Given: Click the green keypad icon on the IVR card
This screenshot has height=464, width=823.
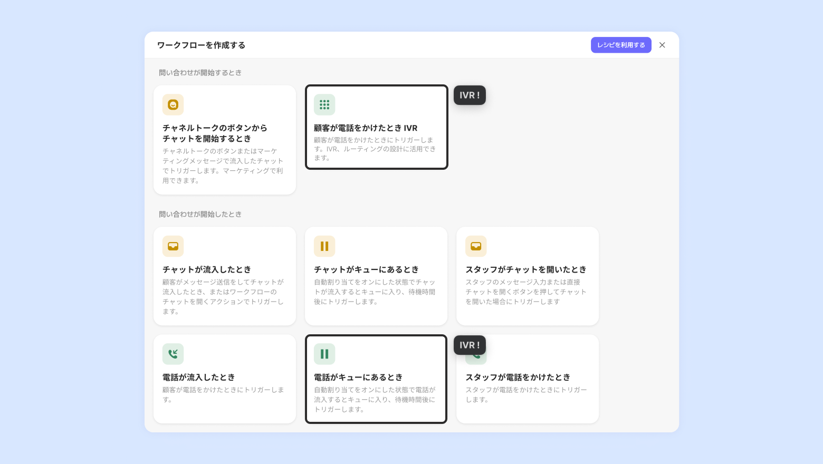Looking at the screenshot, I should click(324, 104).
